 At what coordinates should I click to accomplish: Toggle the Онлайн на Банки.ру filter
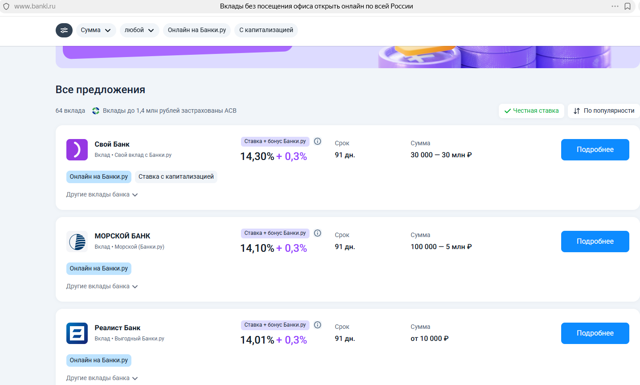coord(197,30)
